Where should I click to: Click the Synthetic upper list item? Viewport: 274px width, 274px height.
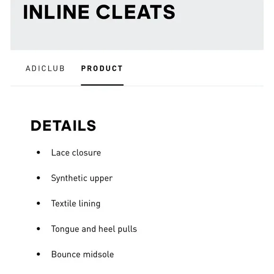82,179
